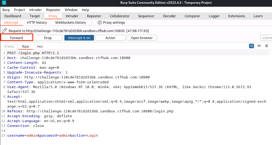Open the Project menu
The height and width of the screenshot is (145, 272).
19,10
